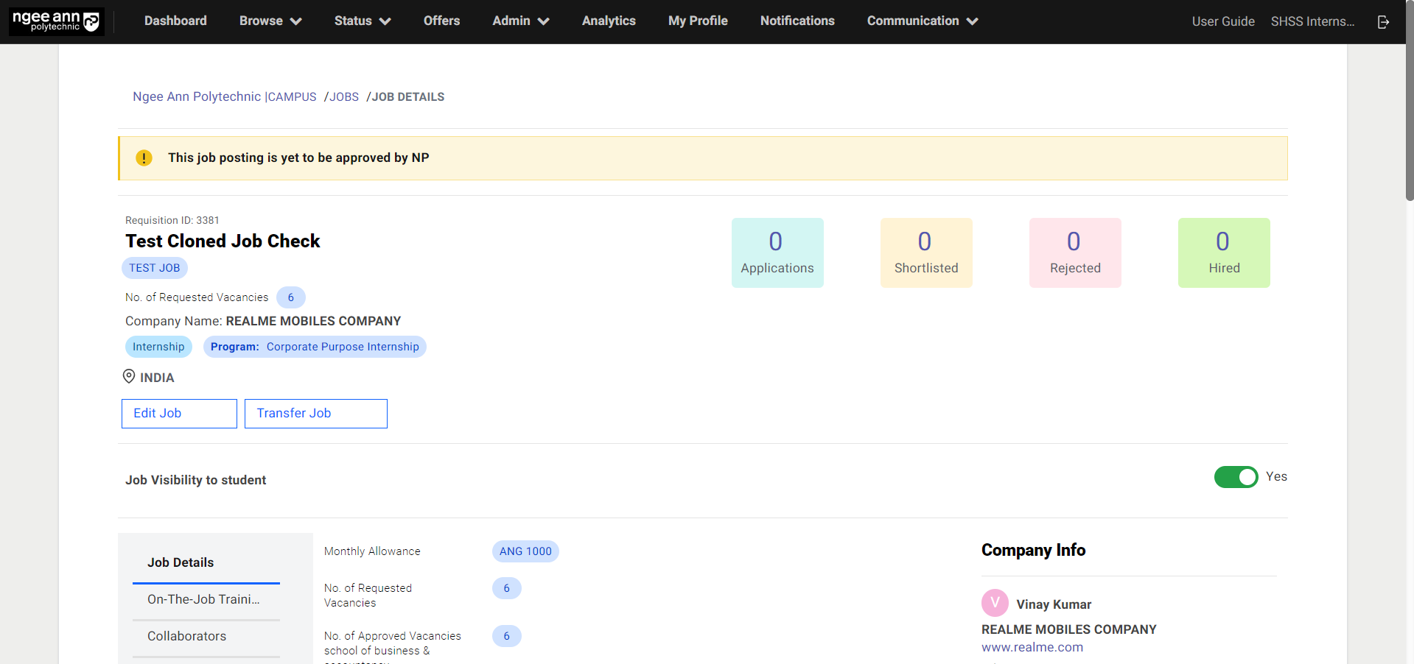Click the yellow warning exclamation icon
Screen dimensions: 1414x664
(144, 158)
